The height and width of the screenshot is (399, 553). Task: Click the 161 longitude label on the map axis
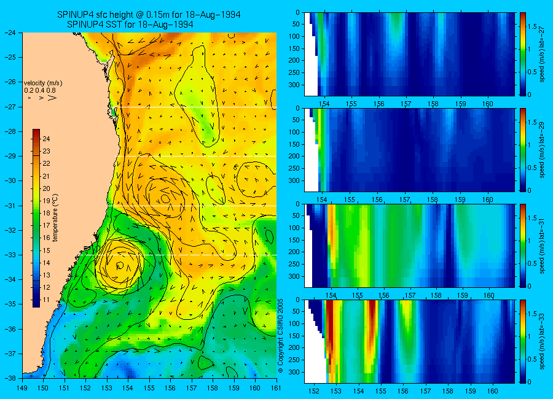[x=276, y=388]
